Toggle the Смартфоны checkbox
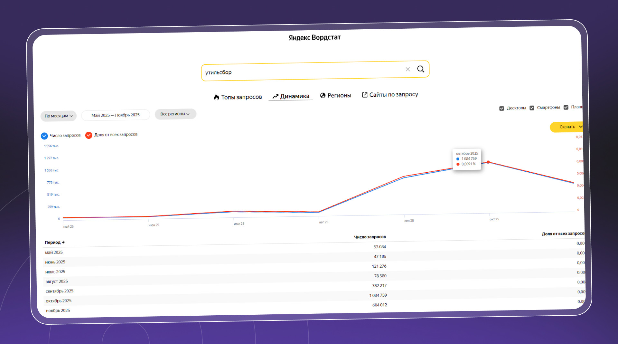The image size is (618, 344). pyautogui.click(x=532, y=108)
